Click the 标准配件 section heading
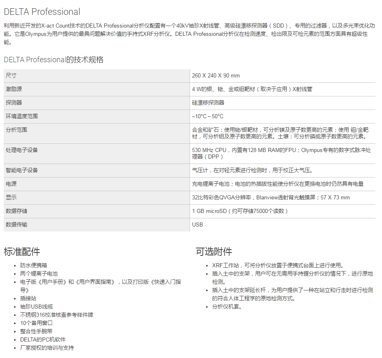The width and height of the screenshot is (382, 358). [22, 252]
